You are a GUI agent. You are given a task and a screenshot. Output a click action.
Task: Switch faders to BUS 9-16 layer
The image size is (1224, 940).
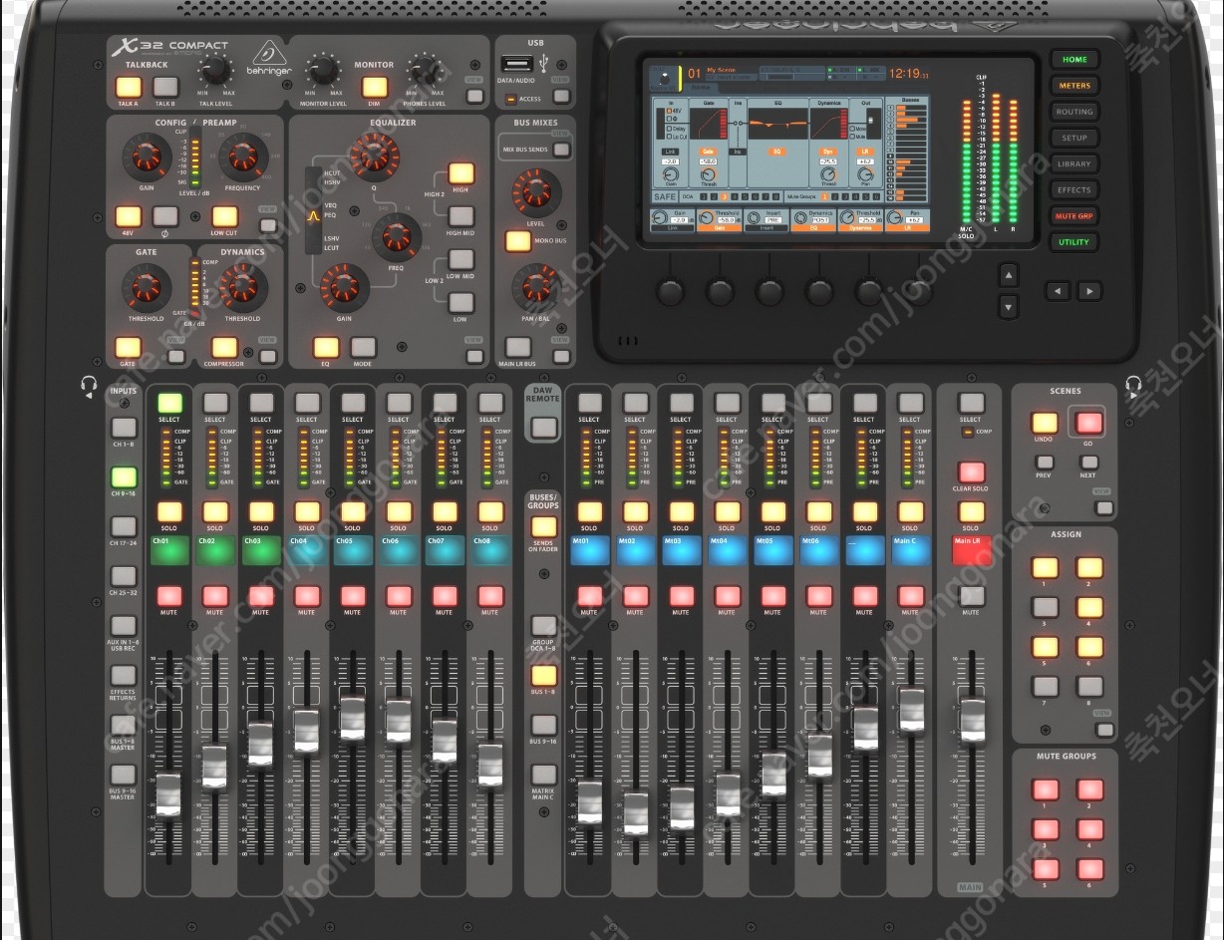543,726
